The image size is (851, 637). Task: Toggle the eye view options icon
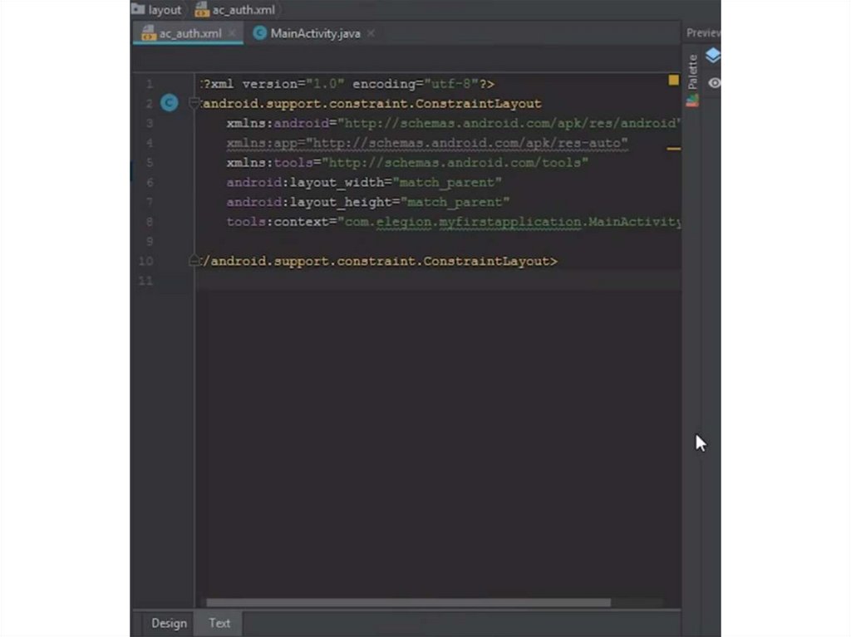(x=714, y=83)
